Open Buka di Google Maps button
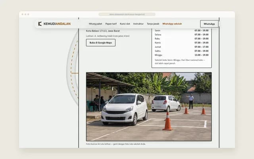Viewport: 254px width, 159px height. 101,43
